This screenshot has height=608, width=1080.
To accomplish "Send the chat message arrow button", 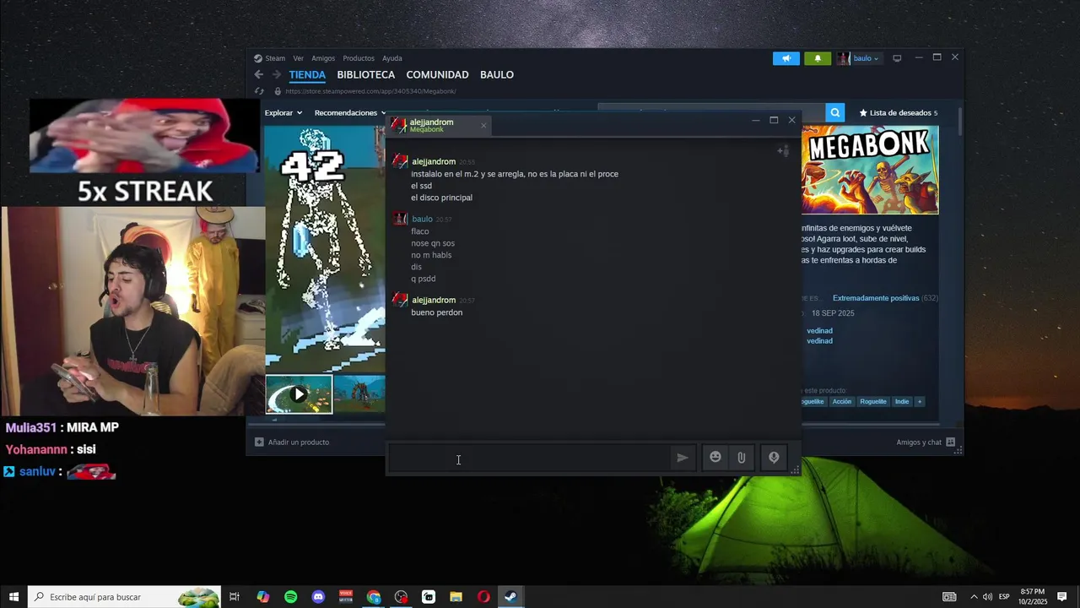I will 682,458.
